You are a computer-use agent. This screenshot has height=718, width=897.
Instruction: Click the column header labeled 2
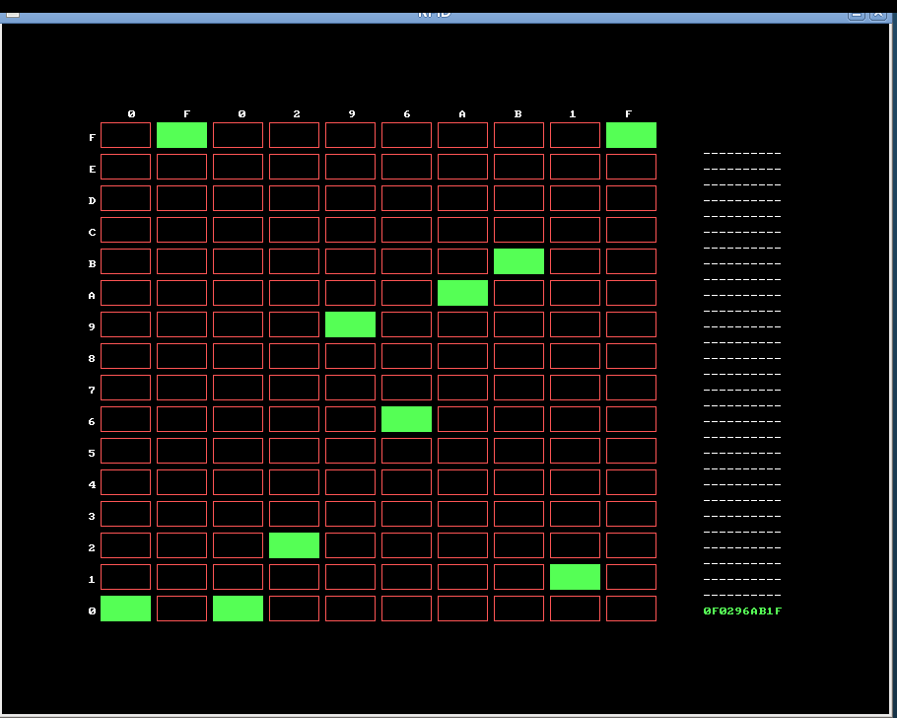[x=297, y=114]
